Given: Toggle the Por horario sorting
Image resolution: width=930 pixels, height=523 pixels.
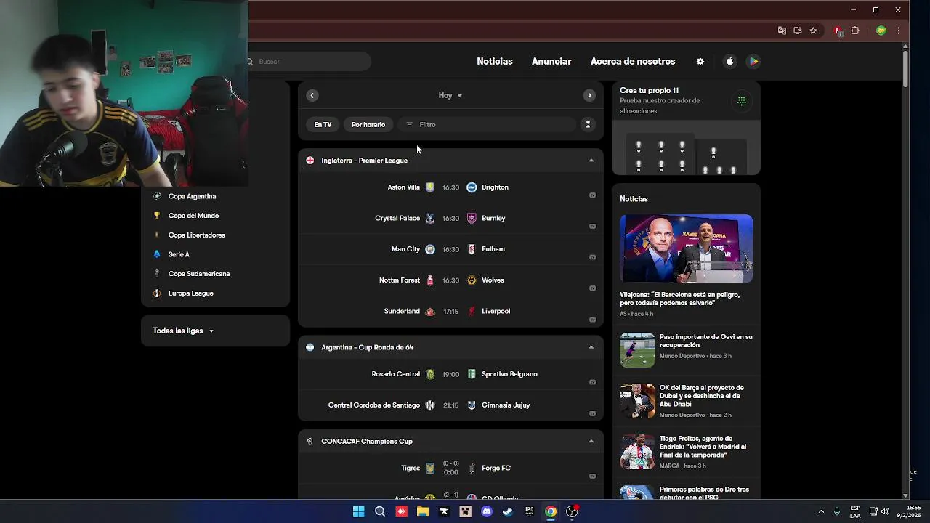Looking at the screenshot, I should [368, 125].
